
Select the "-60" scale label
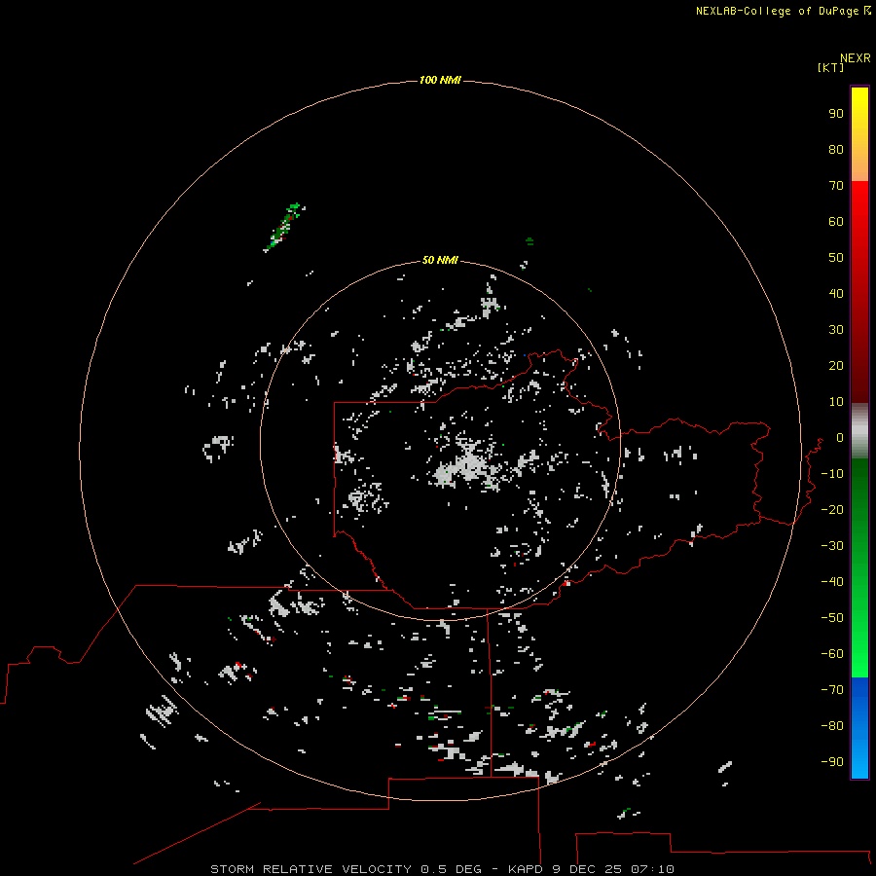tap(832, 654)
